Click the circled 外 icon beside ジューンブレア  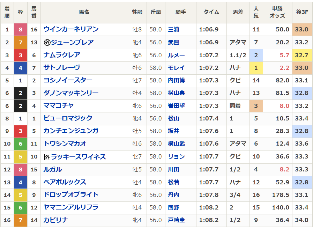[x=47, y=43]
